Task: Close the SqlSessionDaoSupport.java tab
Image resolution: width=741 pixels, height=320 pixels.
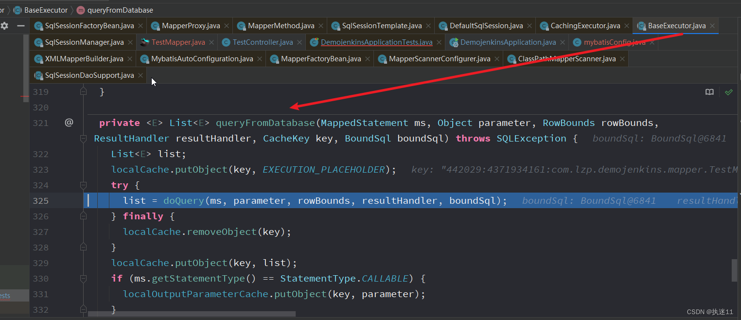Action: (140, 75)
